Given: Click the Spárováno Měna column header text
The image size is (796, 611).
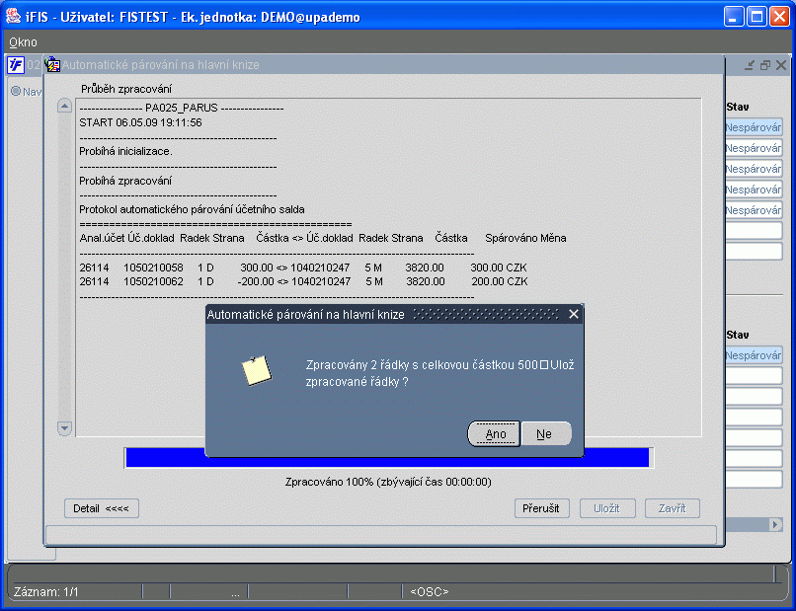Looking at the screenshot, I should [525, 238].
